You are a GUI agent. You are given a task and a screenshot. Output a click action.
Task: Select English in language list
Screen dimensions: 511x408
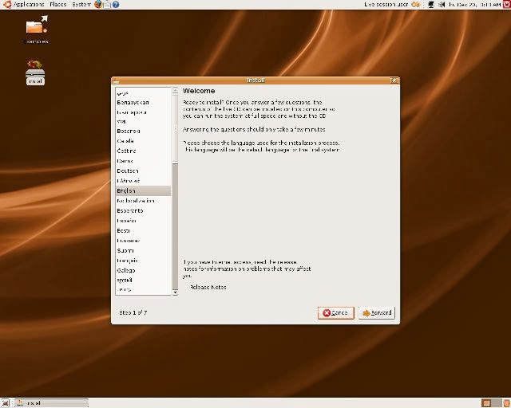pos(143,190)
